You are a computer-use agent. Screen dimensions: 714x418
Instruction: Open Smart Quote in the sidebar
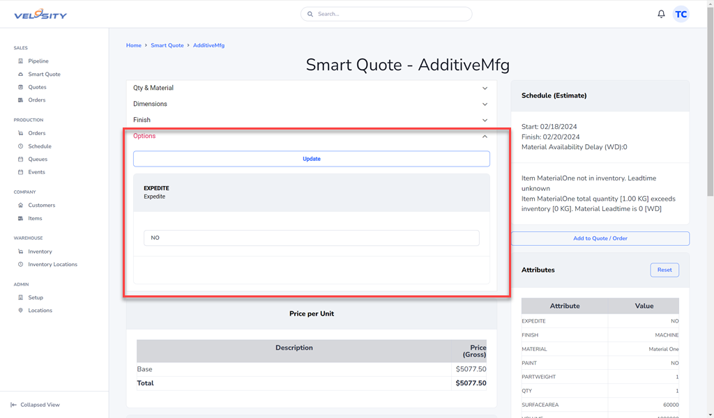[x=44, y=75]
